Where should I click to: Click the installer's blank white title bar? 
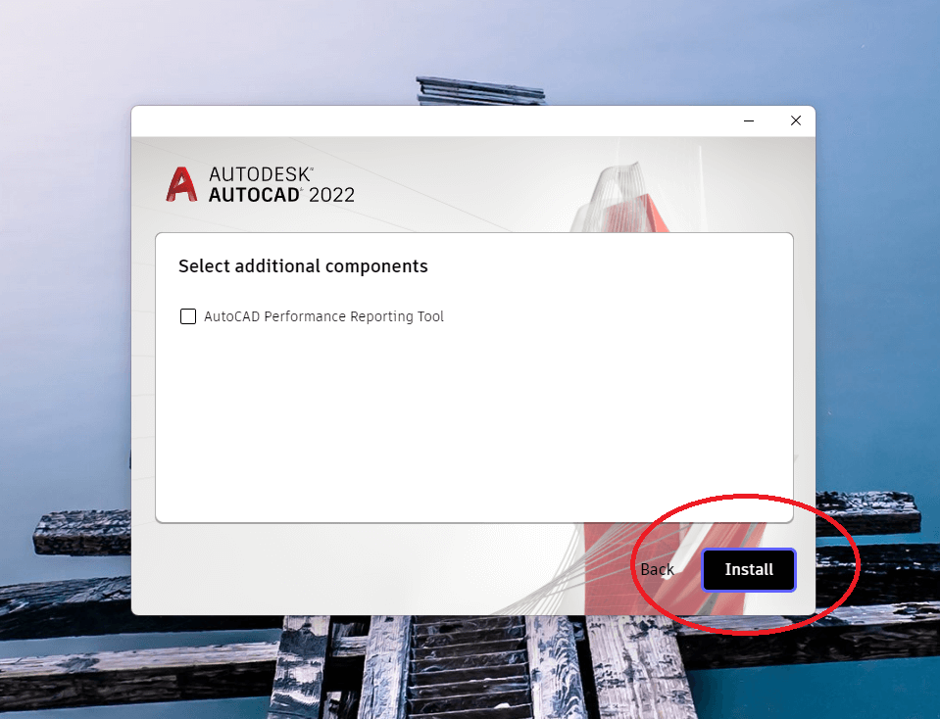(431, 121)
